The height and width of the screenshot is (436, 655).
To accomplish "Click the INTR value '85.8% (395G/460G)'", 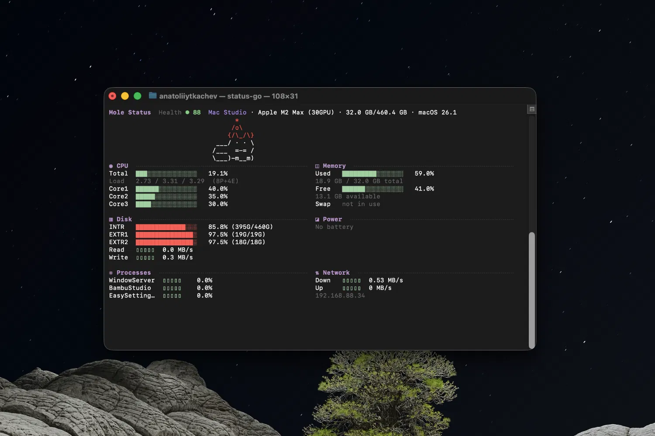I will [x=241, y=227].
